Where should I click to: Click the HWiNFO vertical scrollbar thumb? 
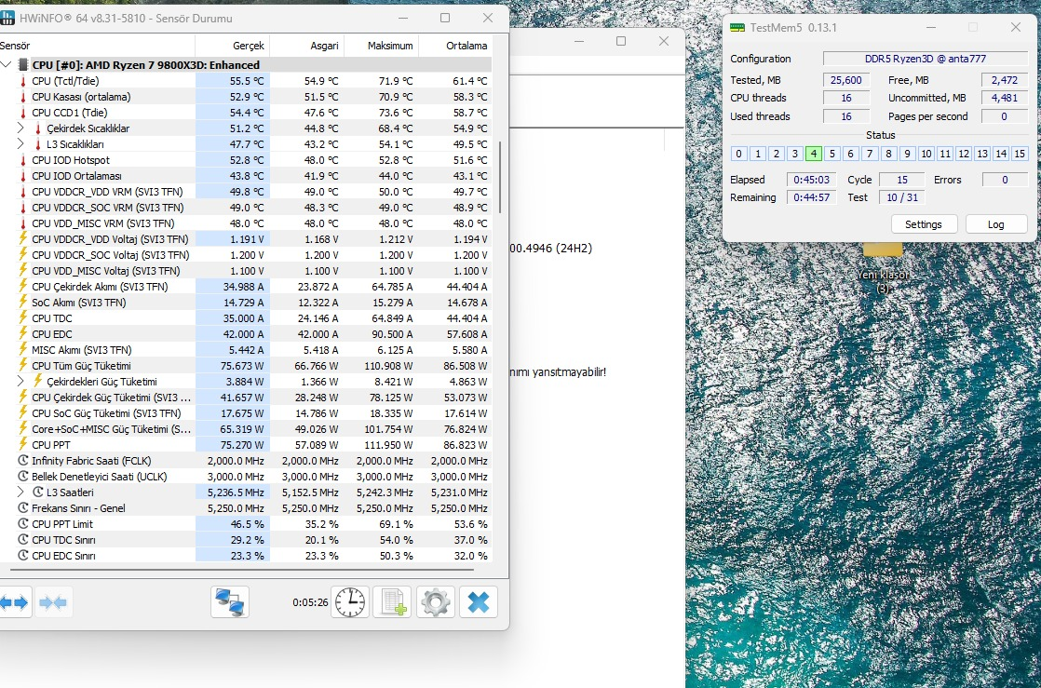click(x=500, y=177)
